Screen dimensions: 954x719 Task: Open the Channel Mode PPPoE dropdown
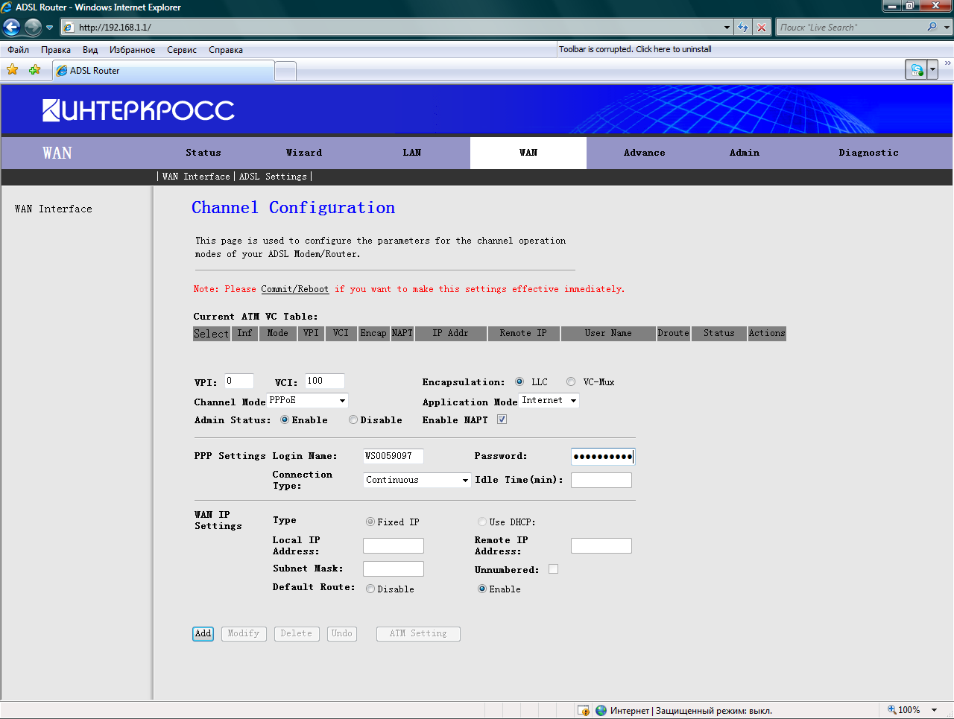pos(308,401)
